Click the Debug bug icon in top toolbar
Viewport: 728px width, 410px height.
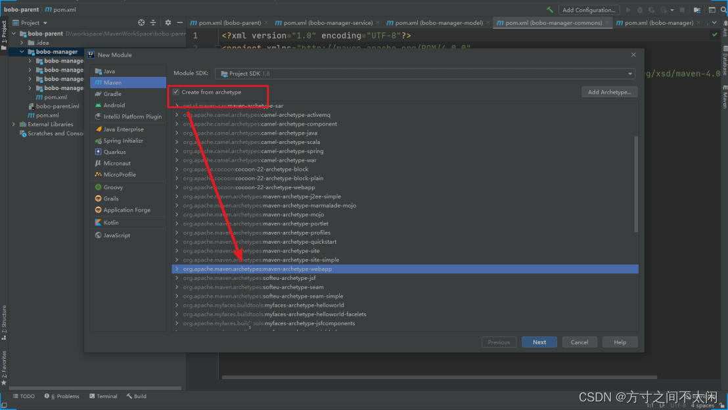[640, 10]
